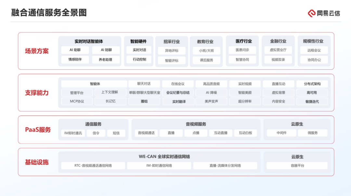Click the 高品质音频 cell
The width and height of the screenshot is (351, 196).
point(211,84)
